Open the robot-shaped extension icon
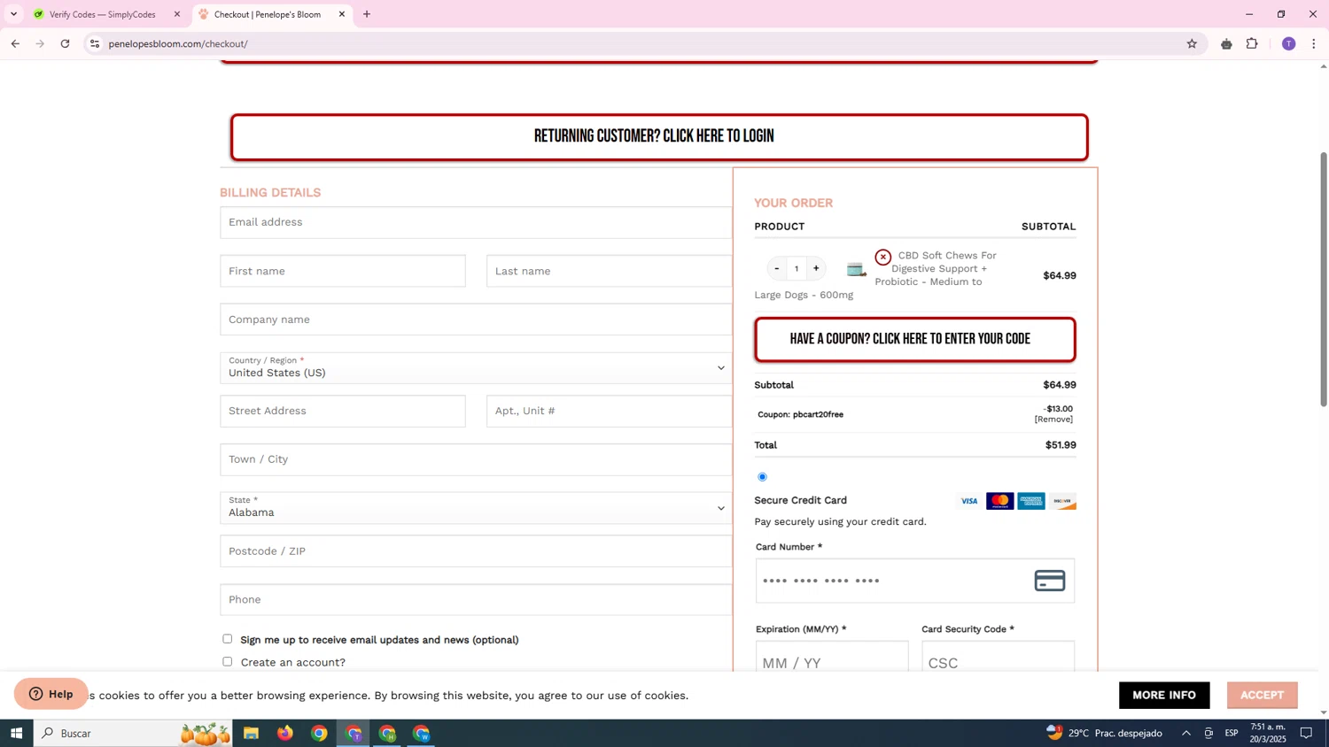The height and width of the screenshot is (747, 1329). [x=1226, y=43]
